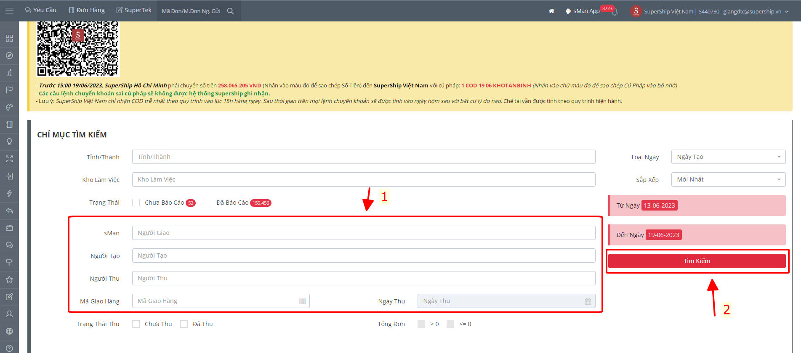Tick the Đã Thu checkbox
The height and width of the screenshot is (353, 801).
[x=184, y=324]
